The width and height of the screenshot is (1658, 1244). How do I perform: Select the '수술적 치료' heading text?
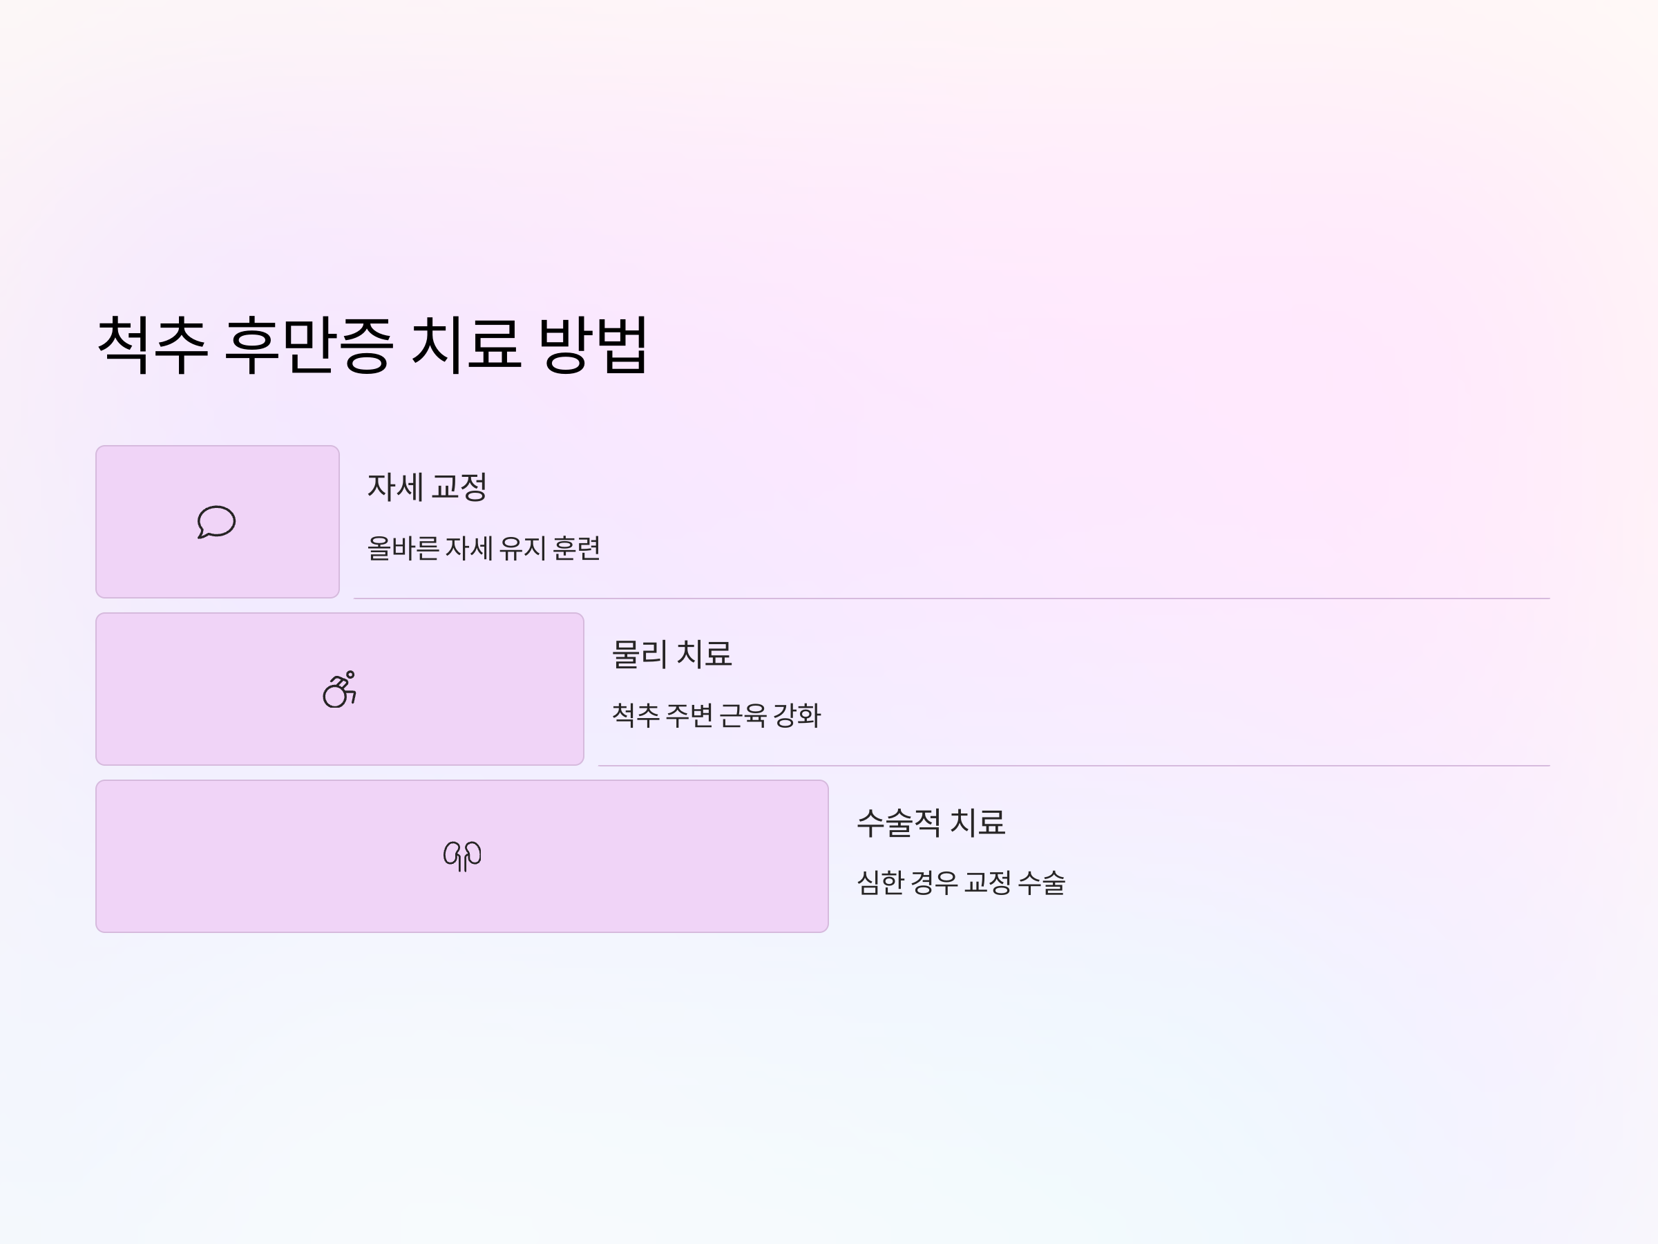[931, 822]
